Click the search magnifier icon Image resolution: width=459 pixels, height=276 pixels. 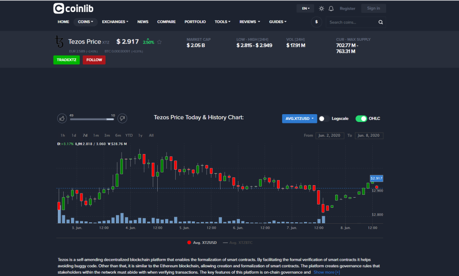381,22
